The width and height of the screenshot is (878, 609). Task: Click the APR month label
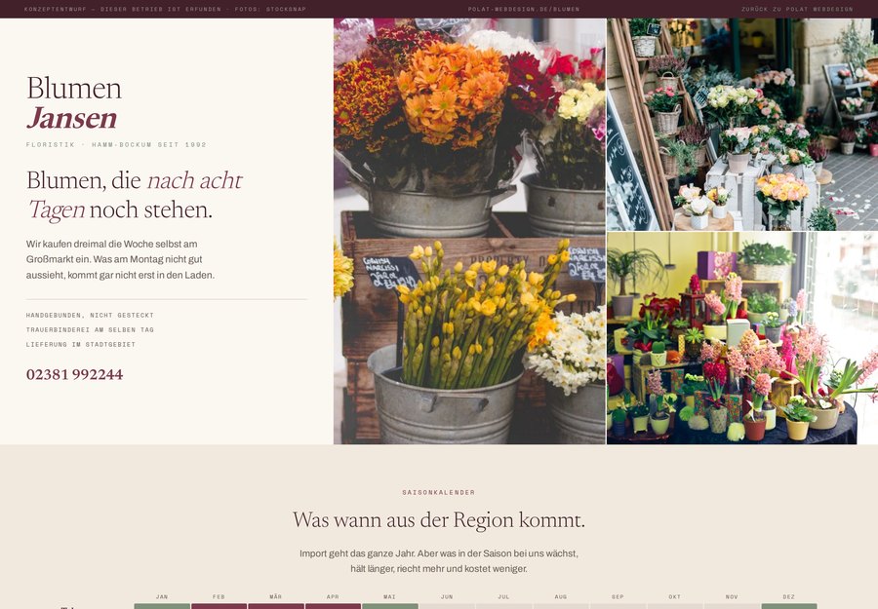pyautogui.click(x=333, y=596)
